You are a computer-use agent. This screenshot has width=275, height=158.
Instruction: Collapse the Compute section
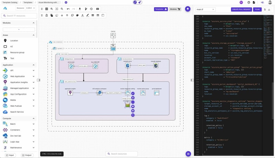(33, 118)
